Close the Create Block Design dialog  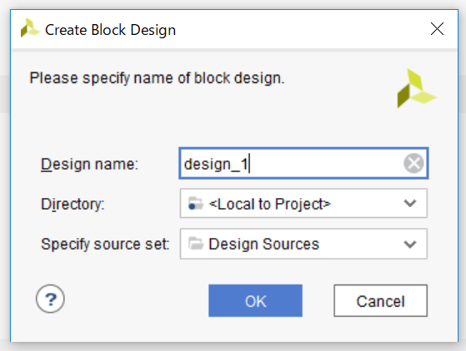coord(437,29)
